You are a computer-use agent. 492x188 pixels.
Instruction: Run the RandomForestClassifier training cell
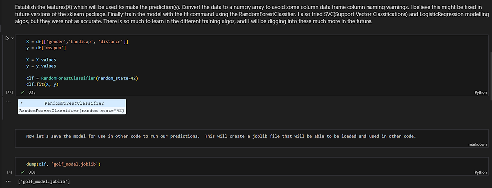click(7, 38)
